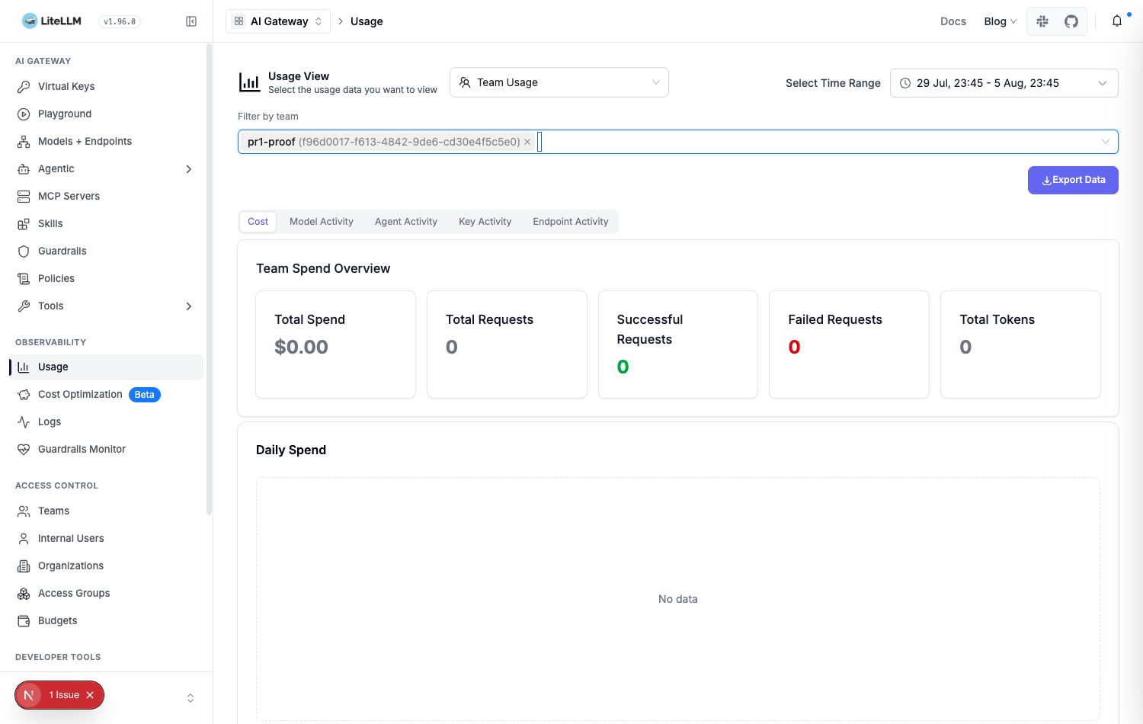Viewport: 1143px width, 724px height.
Task: Expand the Tools submenu chevron
Action: click(x=189, y=306)
